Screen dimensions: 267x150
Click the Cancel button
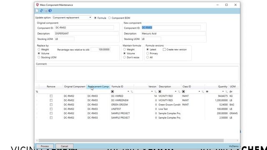[x=64, y=146]
